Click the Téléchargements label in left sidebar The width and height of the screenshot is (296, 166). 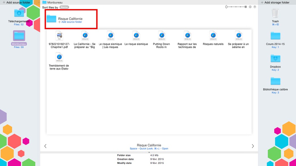click(x=19, y=21)
